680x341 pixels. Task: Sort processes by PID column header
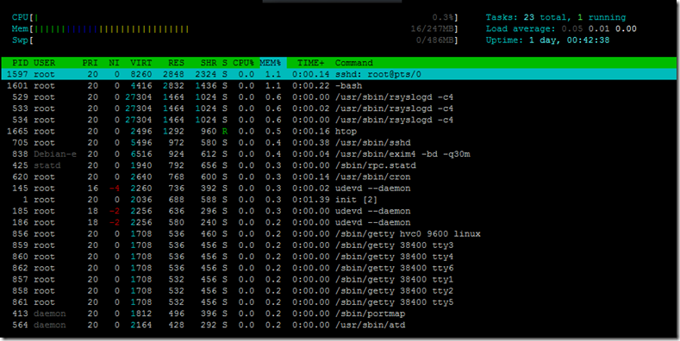pos(20,63)
